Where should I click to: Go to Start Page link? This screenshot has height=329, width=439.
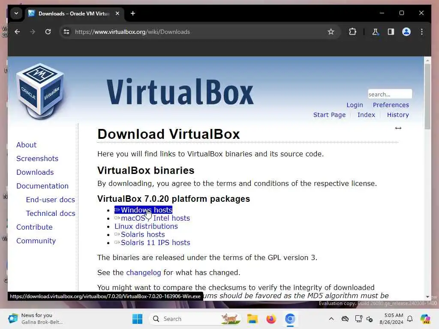click(x=329, y=115)
